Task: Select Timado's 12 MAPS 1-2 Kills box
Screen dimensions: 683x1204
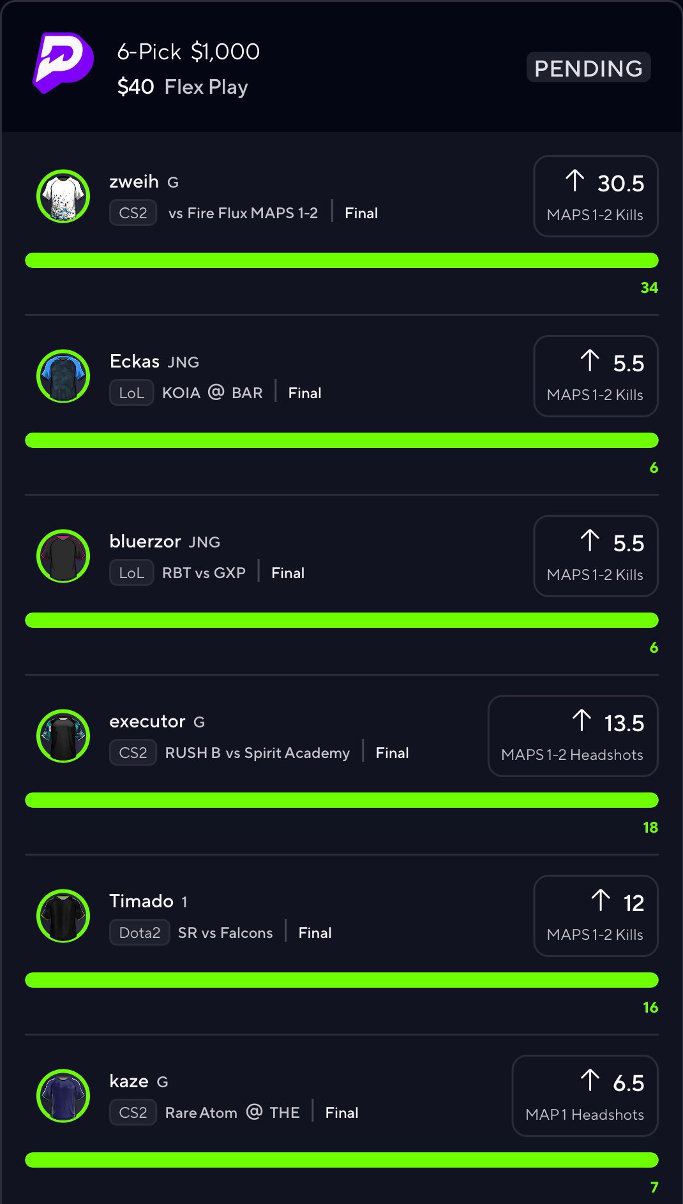Action: (596, 916)
